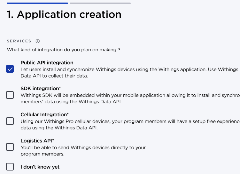
Task: Click the description about Withings Pro cellular devices
Action: [130, 125]
